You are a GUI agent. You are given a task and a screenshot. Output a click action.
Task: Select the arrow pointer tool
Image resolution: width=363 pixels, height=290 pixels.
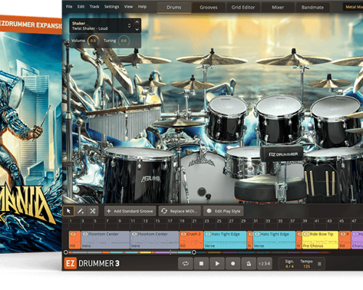68,211
